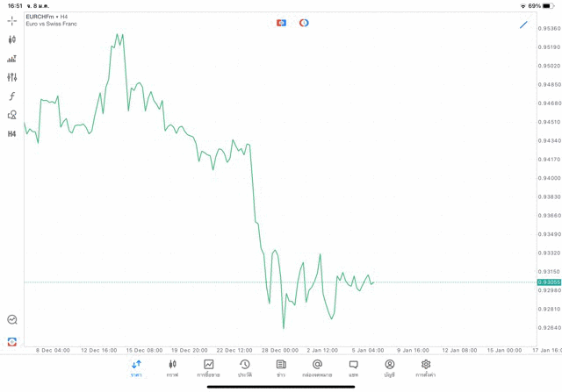Screen dimensions: 562x392
Task: Open the การตั้งค่า settings tab
Action: tap(426, 368)
